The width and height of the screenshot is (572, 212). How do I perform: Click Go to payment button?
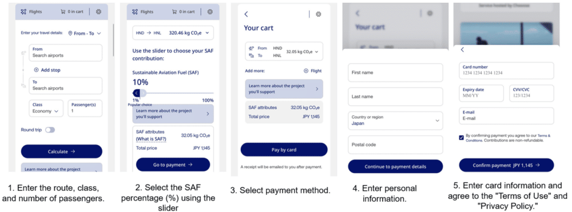point(173,165)
